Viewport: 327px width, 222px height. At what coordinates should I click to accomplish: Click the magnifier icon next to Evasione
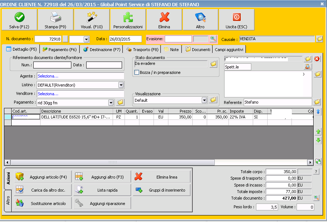[213, 39]
